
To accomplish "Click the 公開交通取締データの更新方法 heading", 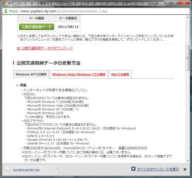I will pos(48,63).
